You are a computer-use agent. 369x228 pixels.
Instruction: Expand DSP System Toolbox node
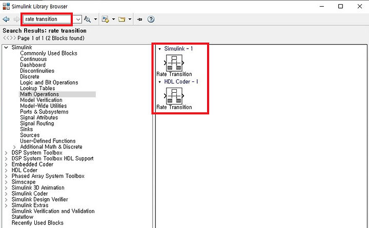pos(6,153)
